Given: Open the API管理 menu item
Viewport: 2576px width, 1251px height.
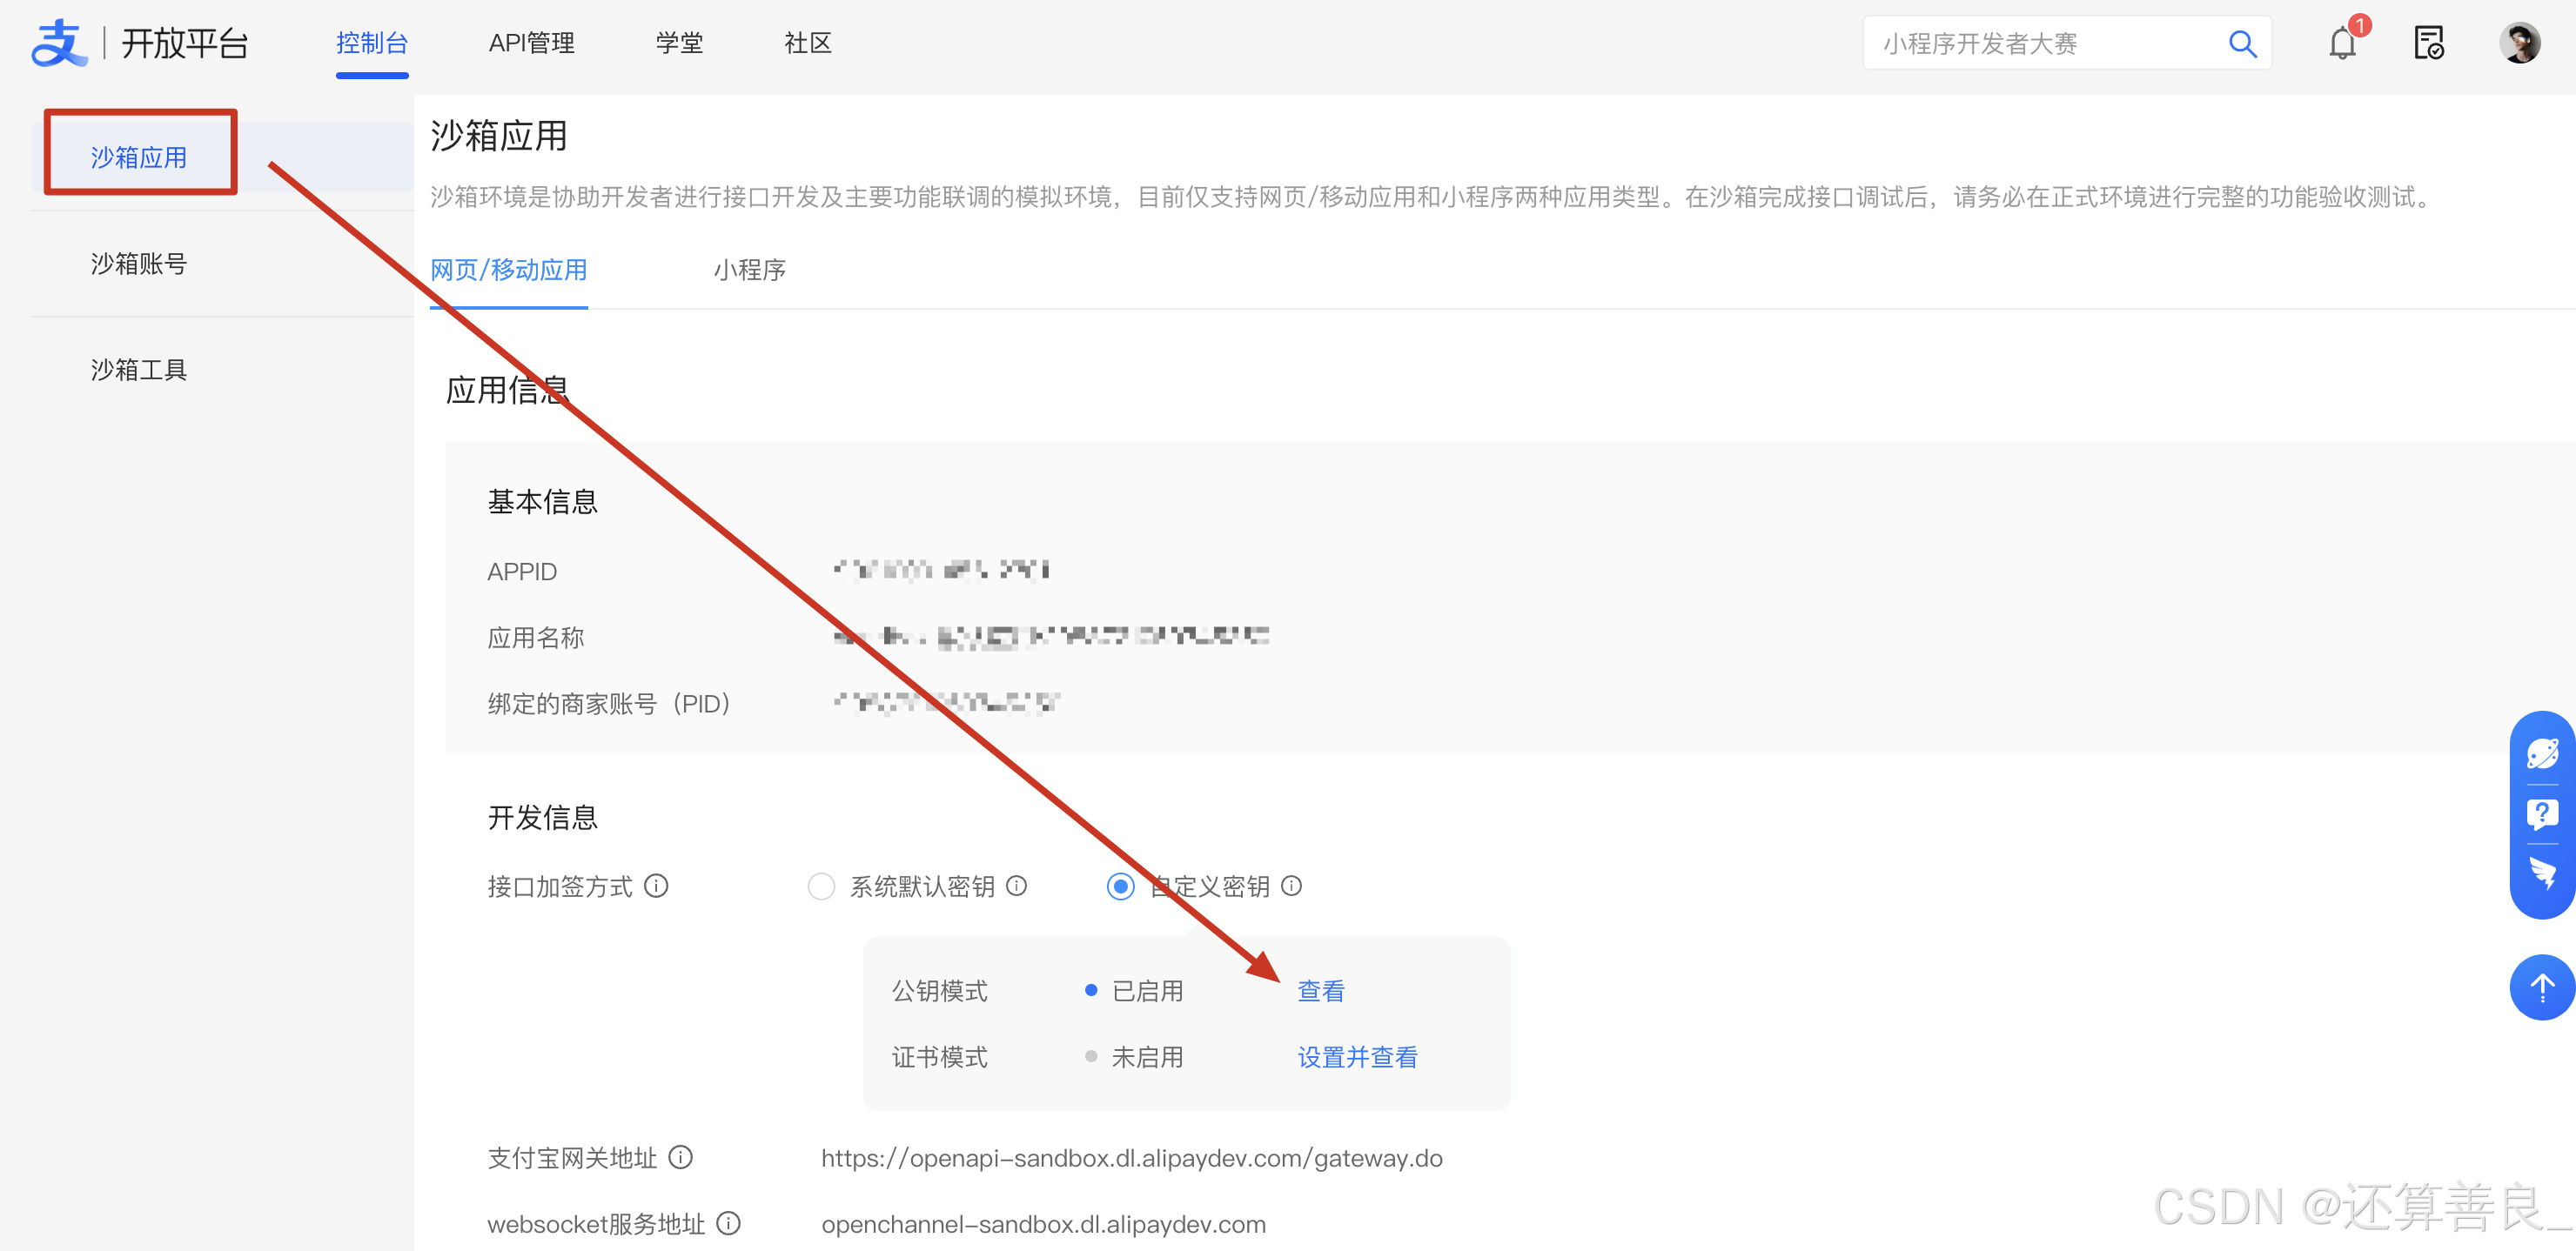Looking at the screenshot, I should click(531, 43).
